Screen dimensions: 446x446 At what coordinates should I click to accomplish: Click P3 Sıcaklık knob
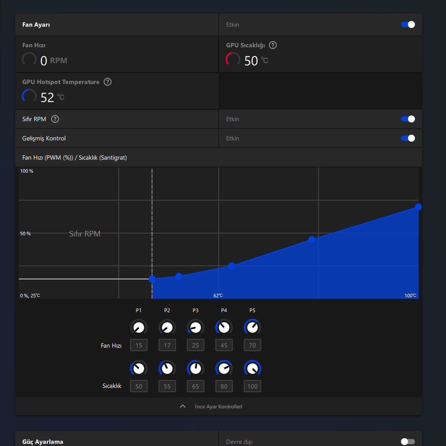(x=196, y=369)
